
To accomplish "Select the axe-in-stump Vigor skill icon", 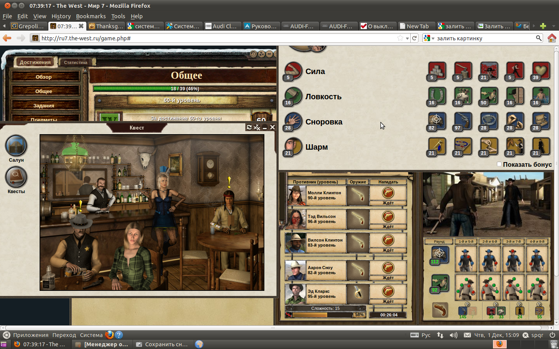I will tap(463, 71).
